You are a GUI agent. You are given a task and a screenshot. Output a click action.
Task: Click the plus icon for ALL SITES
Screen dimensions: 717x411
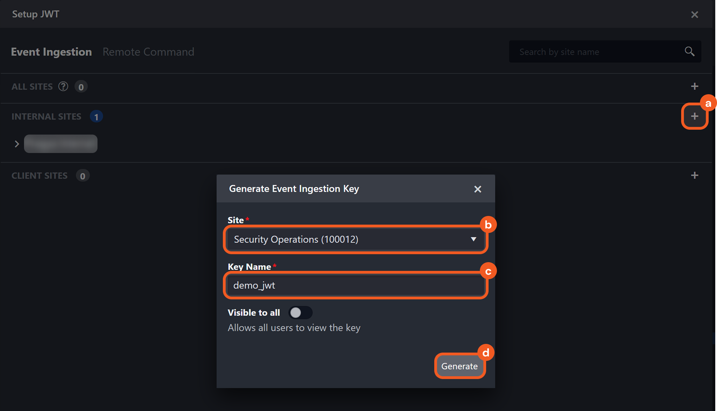694,86
